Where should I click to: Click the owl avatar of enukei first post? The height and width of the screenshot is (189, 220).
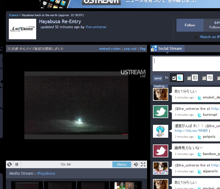[161, 94]
